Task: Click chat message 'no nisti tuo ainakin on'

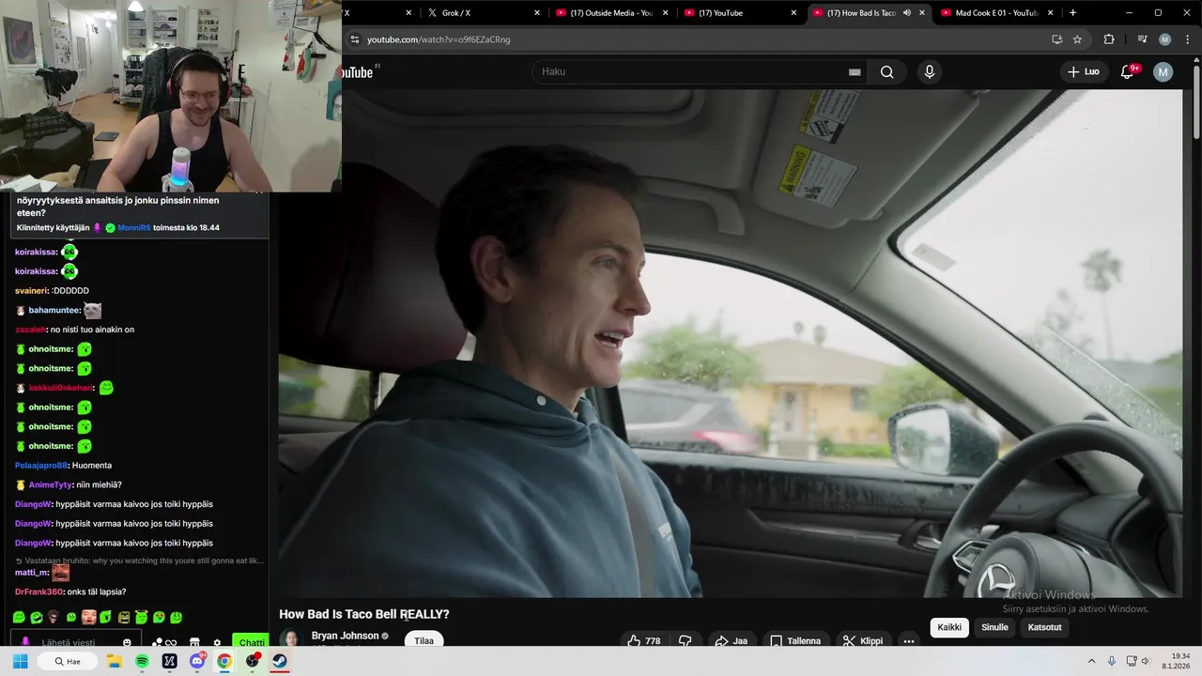Action: point(92,330)
